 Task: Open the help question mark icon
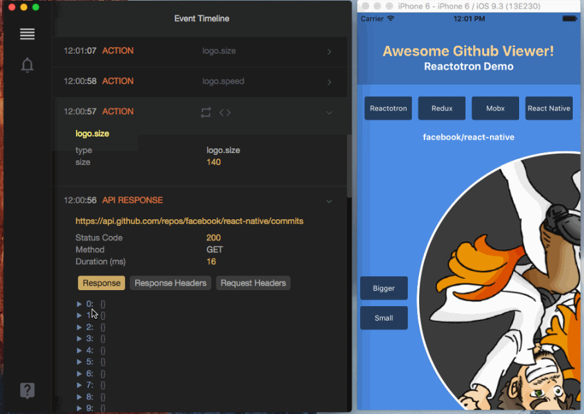[x=27, y=391]
